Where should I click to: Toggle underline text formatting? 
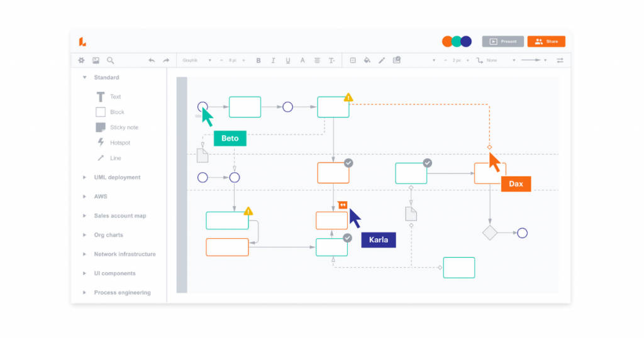pyautogui.click(x=288, y=60)
